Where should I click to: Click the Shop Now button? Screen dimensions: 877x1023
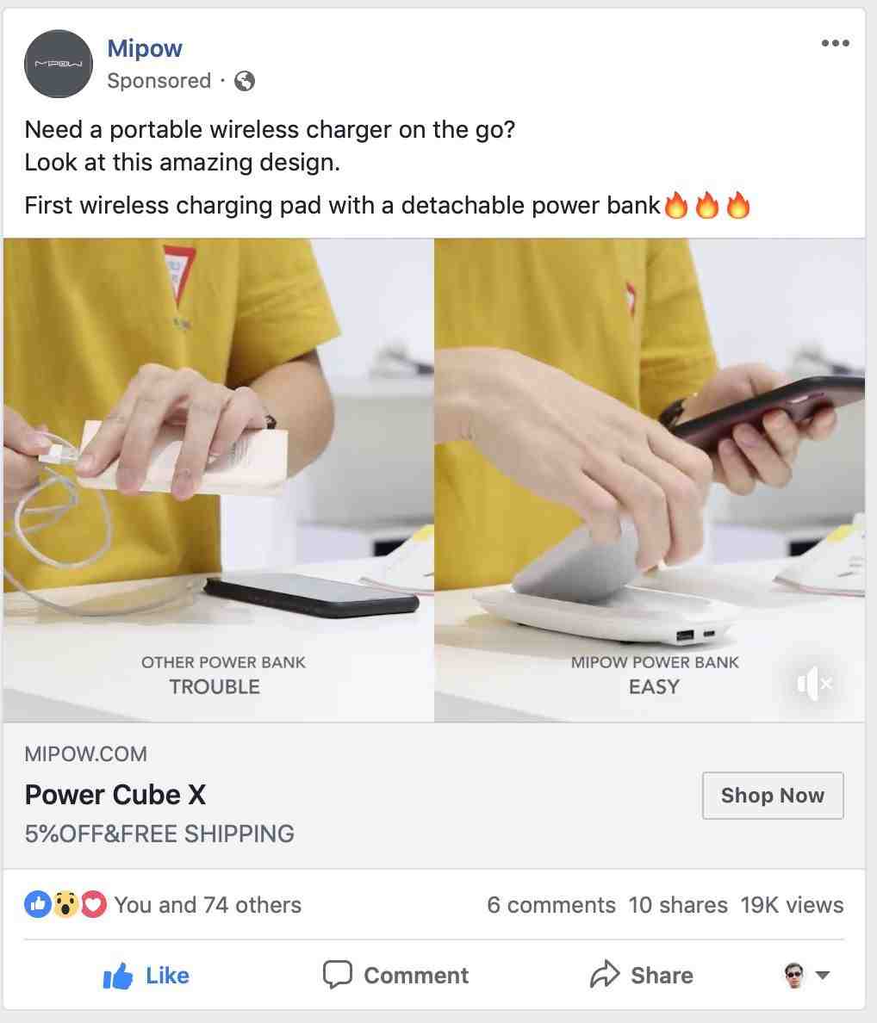[773, 796]
